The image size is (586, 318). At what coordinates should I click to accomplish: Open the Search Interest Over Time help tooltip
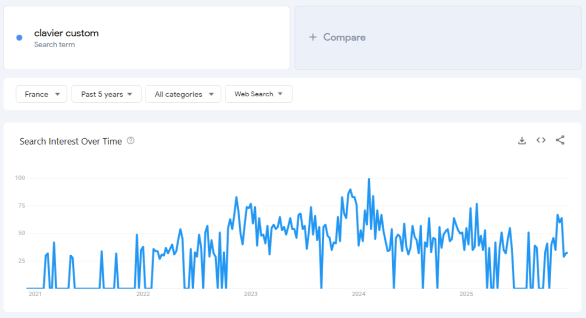tap(131, 141)
